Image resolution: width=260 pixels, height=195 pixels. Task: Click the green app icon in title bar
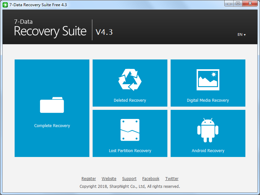pos(5,5)
